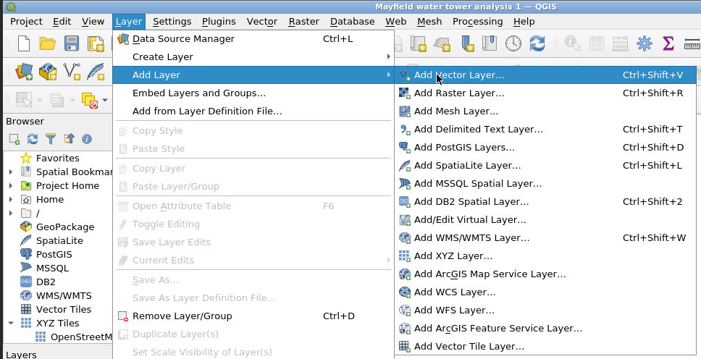The height and width of the screenshot is (359, 701).
Task: Click the New Project toolbar icon
Action: click(23, 44)
